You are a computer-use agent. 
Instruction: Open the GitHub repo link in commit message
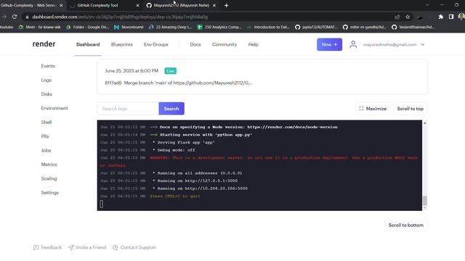[213, 83]
